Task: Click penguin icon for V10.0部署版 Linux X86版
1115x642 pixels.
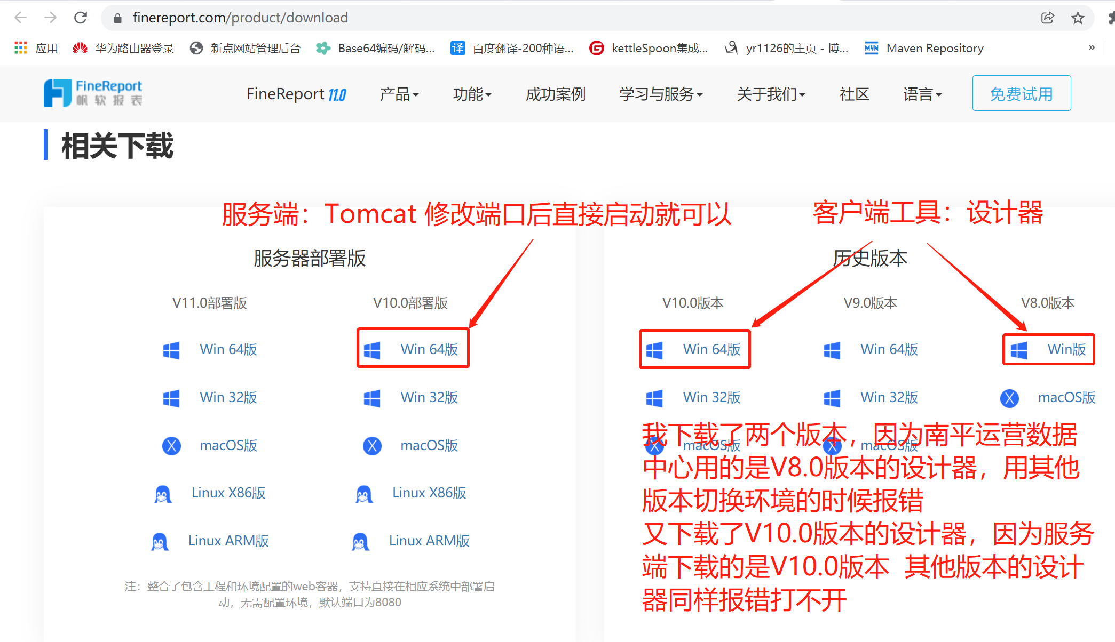Action: pos(364,494)
